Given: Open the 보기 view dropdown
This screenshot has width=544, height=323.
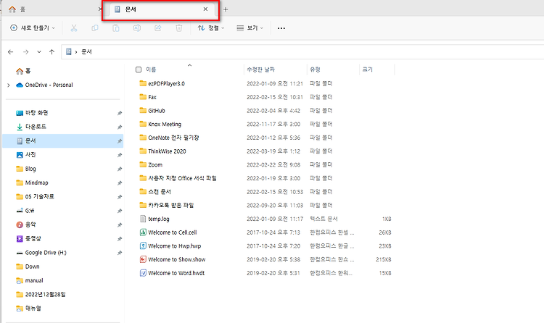Looking at the screenshot, I should [x=250, y=28].
